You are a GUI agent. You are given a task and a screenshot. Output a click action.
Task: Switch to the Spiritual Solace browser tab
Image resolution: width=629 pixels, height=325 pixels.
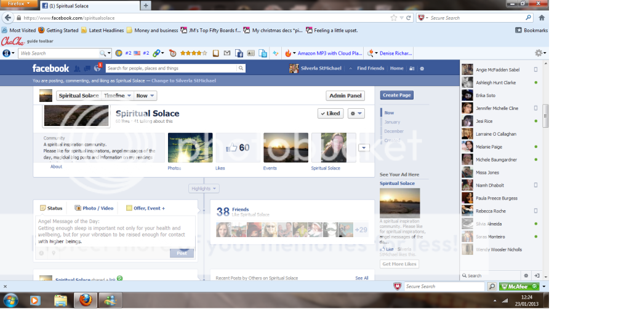[x=90, y=6]
